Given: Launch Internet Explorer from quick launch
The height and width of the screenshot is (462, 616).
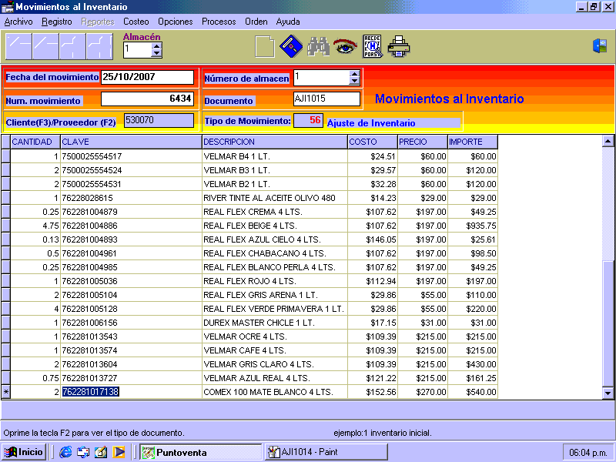Looking at the screenshot, I should [65, 452].
